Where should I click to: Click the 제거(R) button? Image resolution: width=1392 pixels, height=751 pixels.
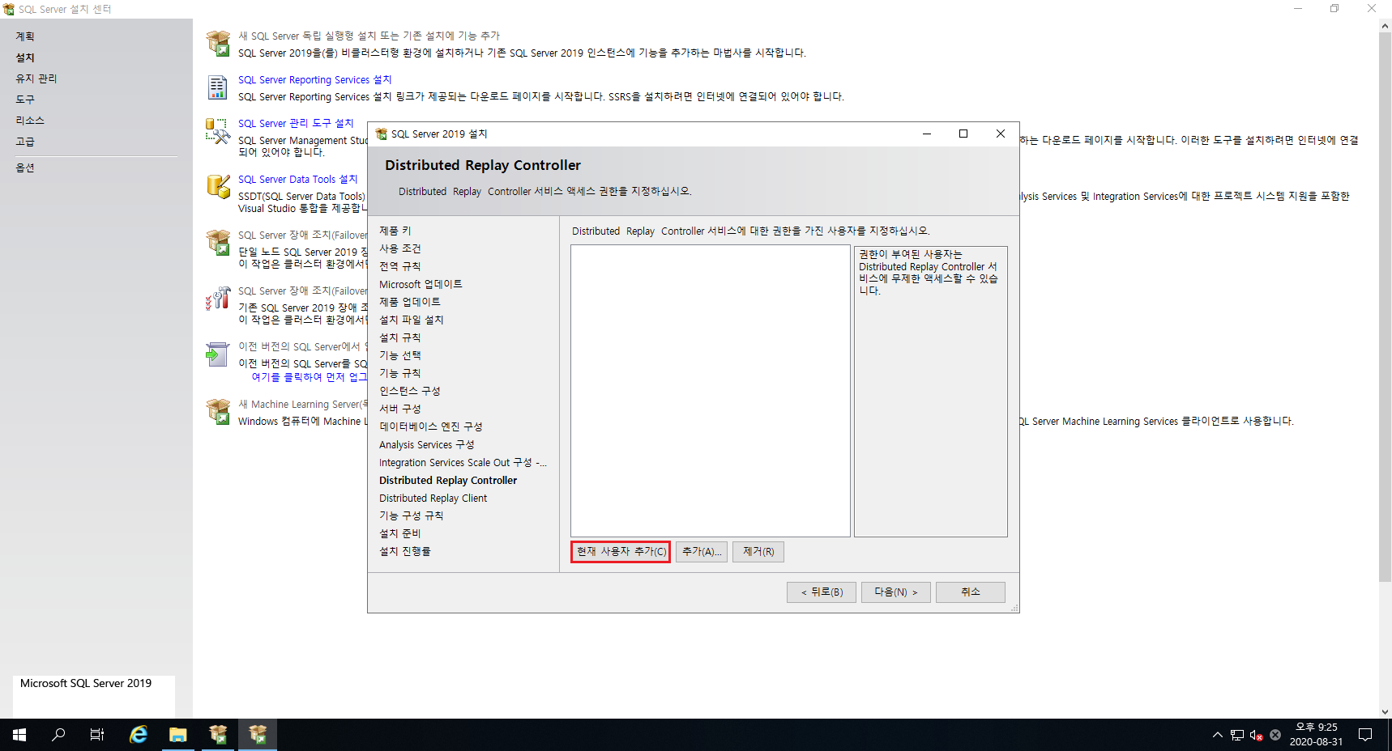coord(758,552)
